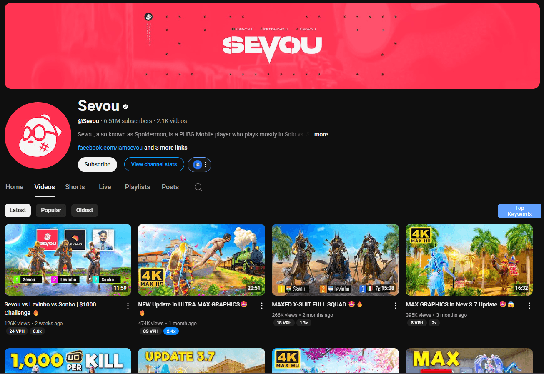Click the '89 VPH' badge
This screenshot has height=374, width=544.
[151, 331]
